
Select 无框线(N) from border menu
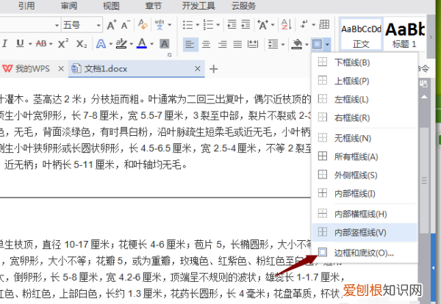365,138
